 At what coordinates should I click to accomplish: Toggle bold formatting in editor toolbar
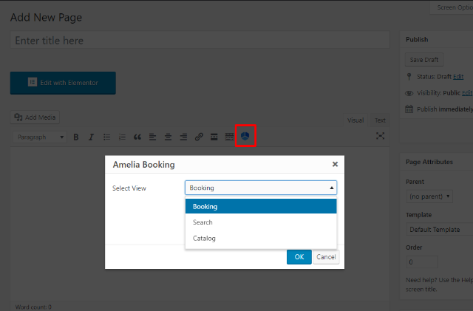76,137
